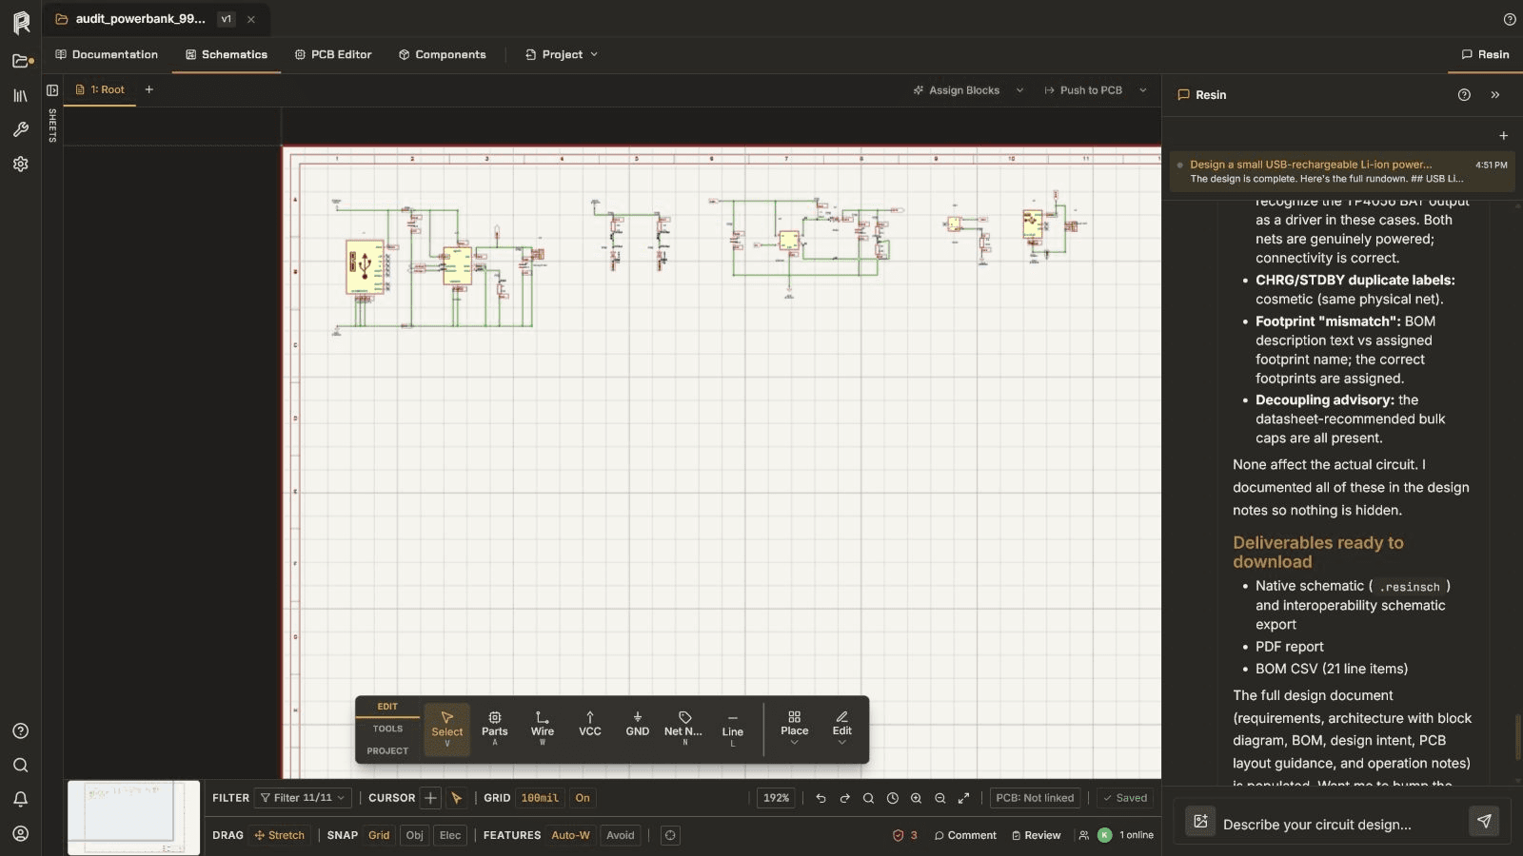The width and height of the screenshot is (1523, 856).
Task: Click the Assign Blocks button
Action: (956, 90)
